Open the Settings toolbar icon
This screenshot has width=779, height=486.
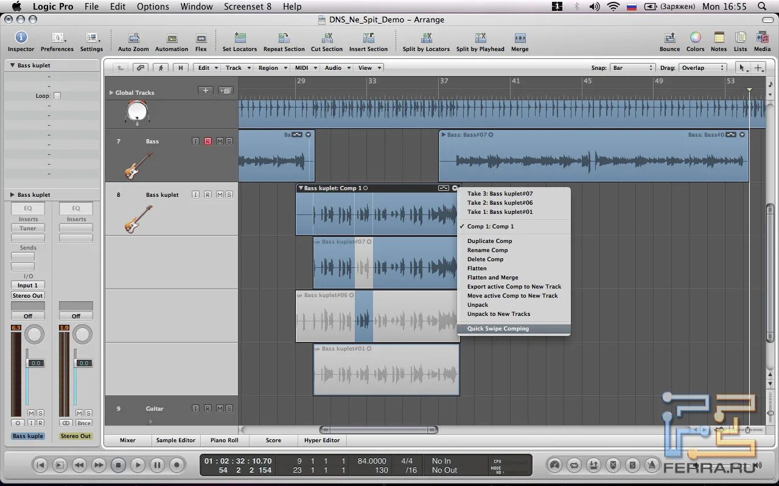point(91,38)
